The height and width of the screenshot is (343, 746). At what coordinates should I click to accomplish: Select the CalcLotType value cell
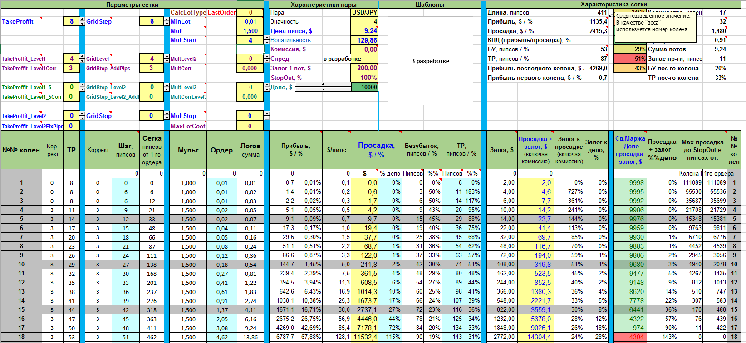pos(250,12)
